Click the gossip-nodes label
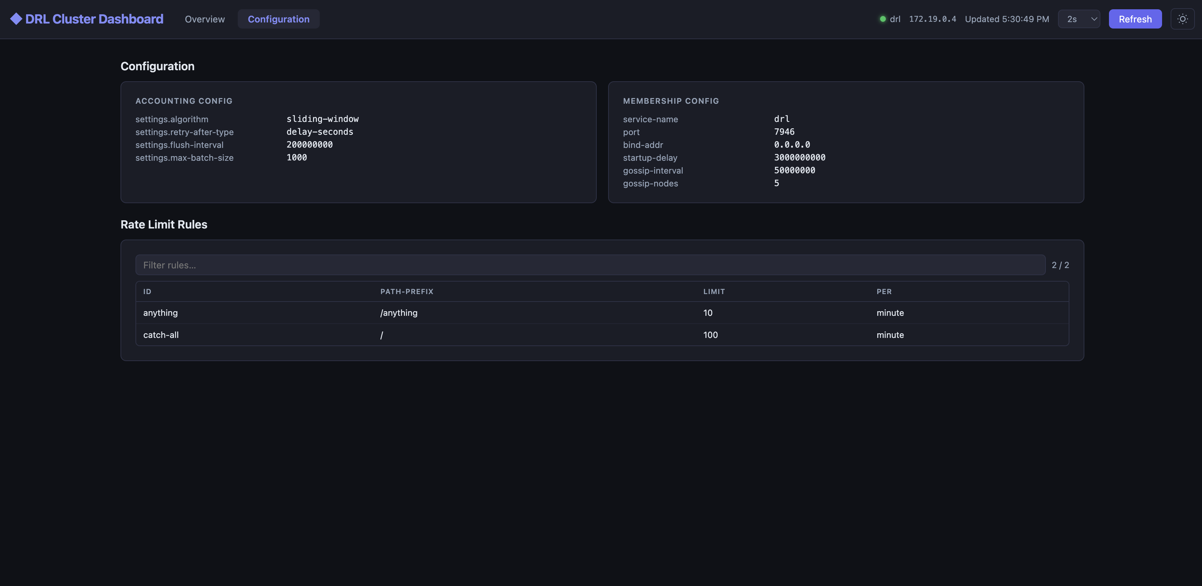This screenshot has height=586, width=1202. click(650, 183)
